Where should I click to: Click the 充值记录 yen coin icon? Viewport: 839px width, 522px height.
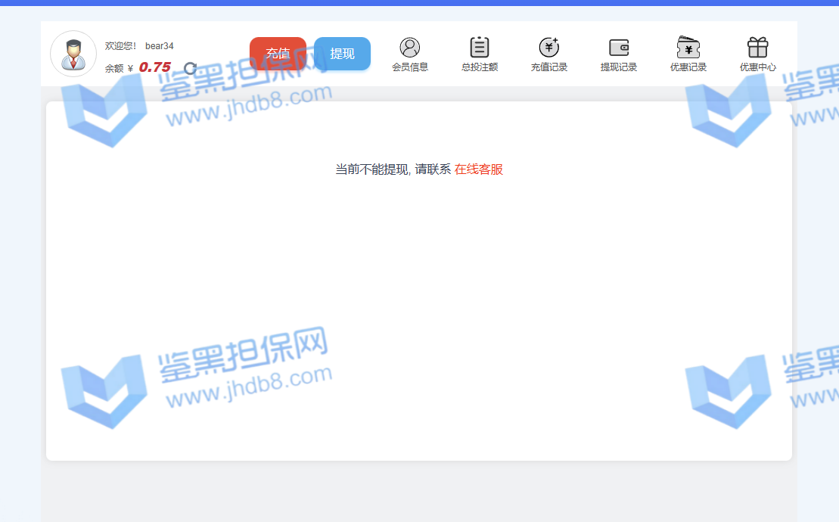pyautogui.click(x=549, y=48)
